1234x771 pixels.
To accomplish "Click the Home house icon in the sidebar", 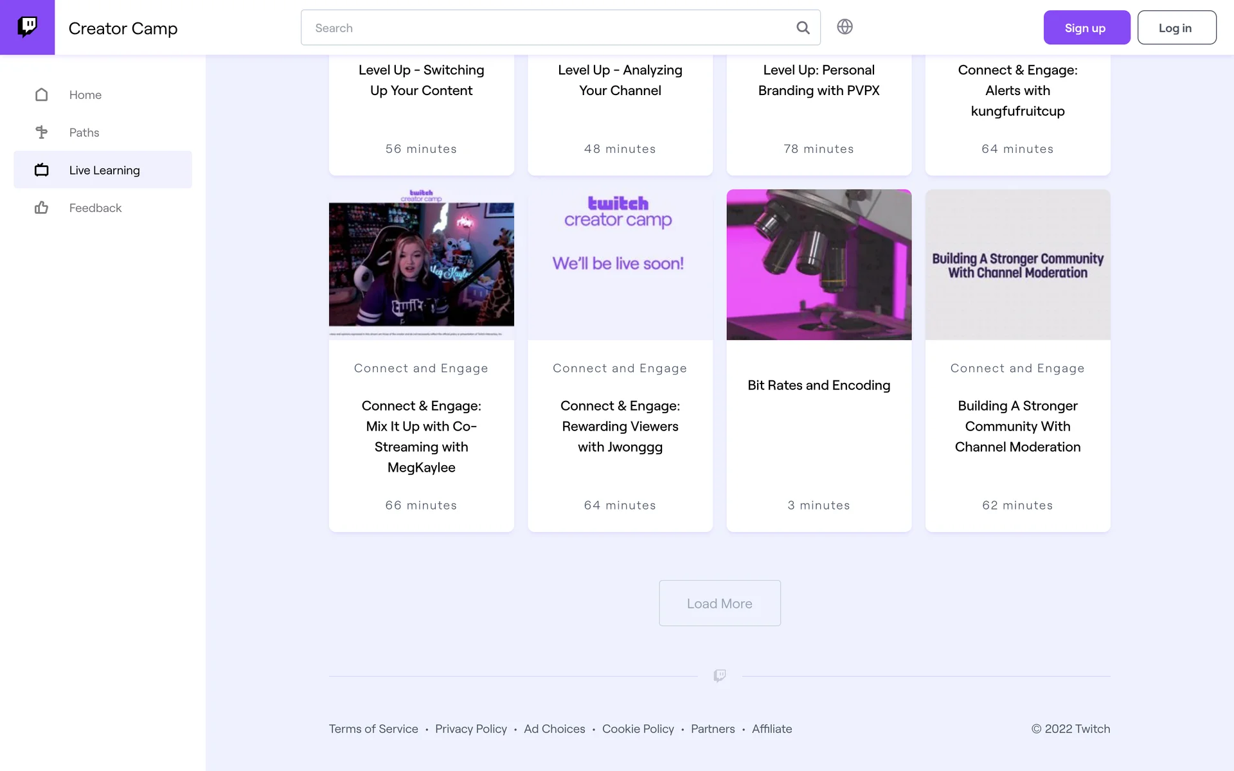I will [x=42, y=95].
